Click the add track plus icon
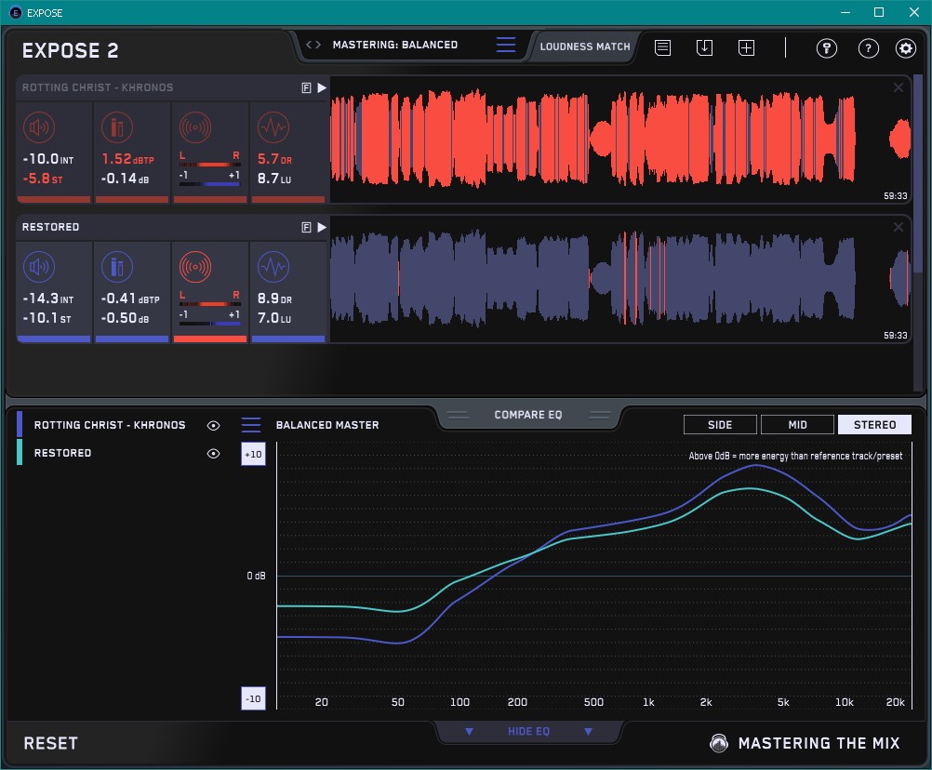The width and height of the screenshot is (932, 770). tap(746, 47)
